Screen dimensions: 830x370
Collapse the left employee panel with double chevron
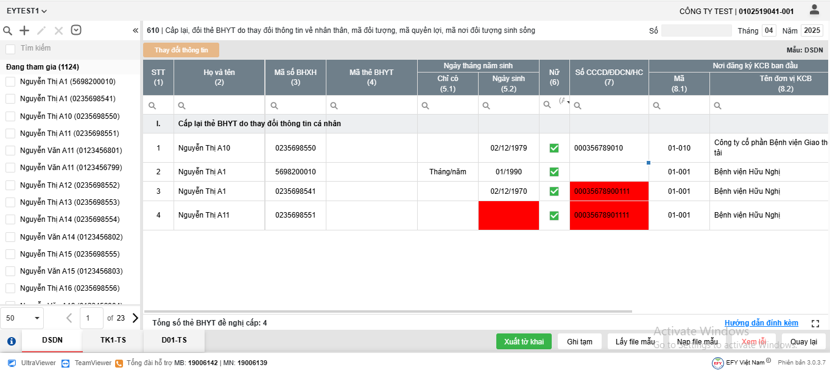[135, 30]
